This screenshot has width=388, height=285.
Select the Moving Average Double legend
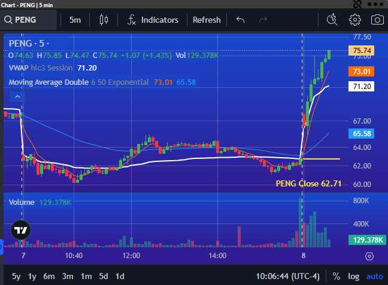[x=102, y=82]
